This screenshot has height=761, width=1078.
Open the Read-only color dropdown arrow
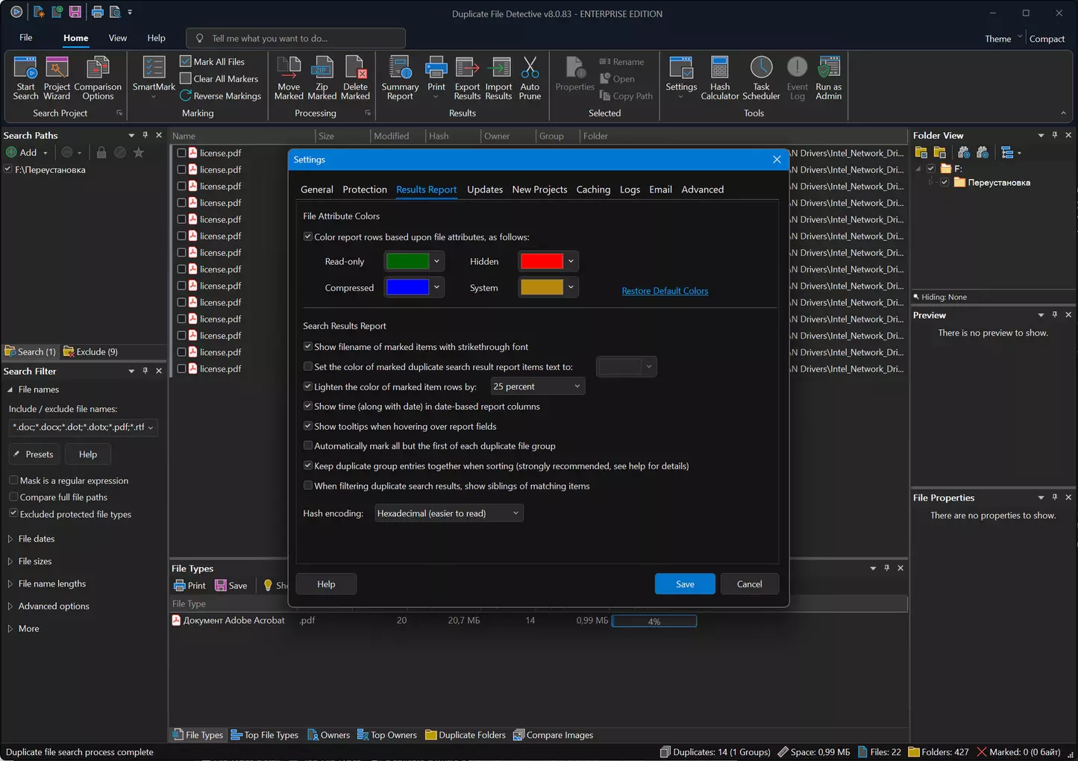coord(436,261)
